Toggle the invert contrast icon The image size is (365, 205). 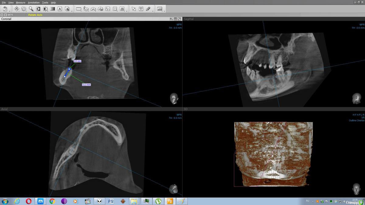point(38,9)
